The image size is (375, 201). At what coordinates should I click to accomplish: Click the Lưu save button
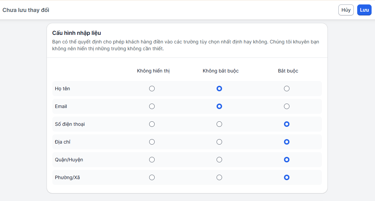pyautogui.click(x=364, y=10)
